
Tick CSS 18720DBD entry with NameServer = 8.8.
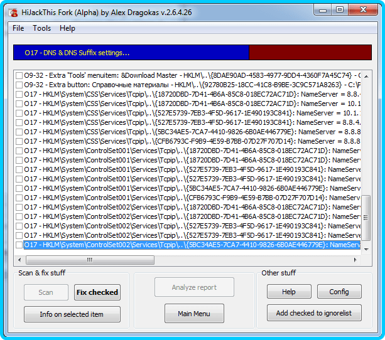coord(19,95)
